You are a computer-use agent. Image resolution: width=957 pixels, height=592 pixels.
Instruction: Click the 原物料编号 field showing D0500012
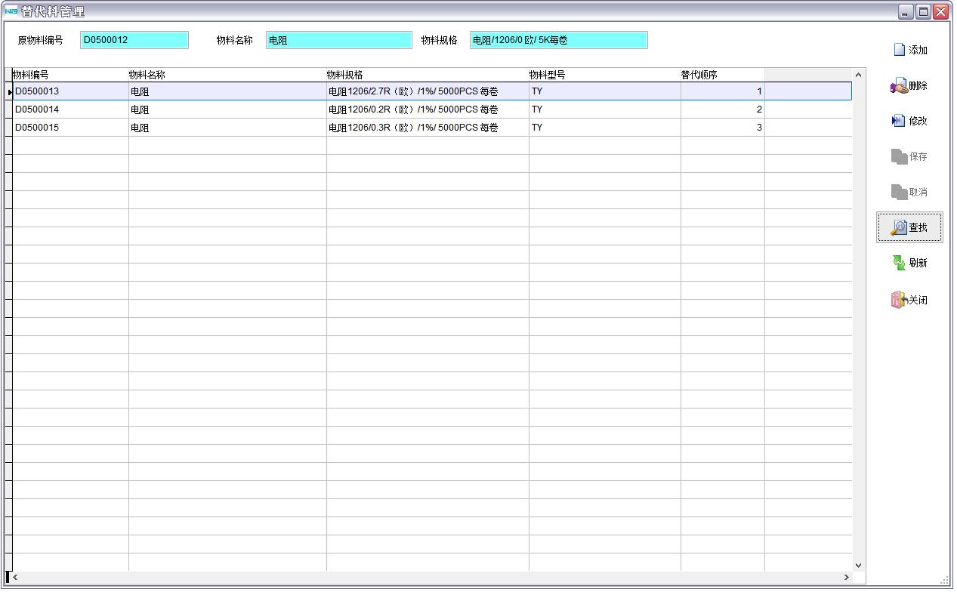[x=134, y=40]
